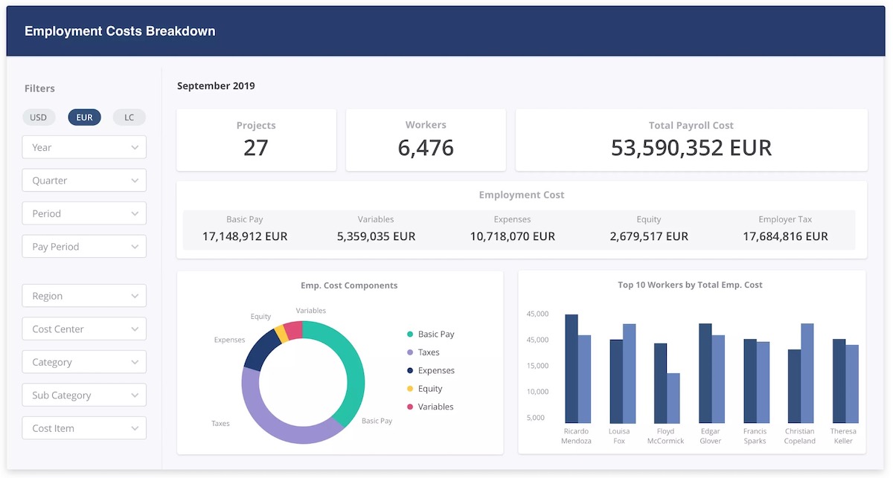Image resolution: width=893 pixels, height=478 pixels.
Task: Select the USD currency toggle
Action: pos(39,117)
